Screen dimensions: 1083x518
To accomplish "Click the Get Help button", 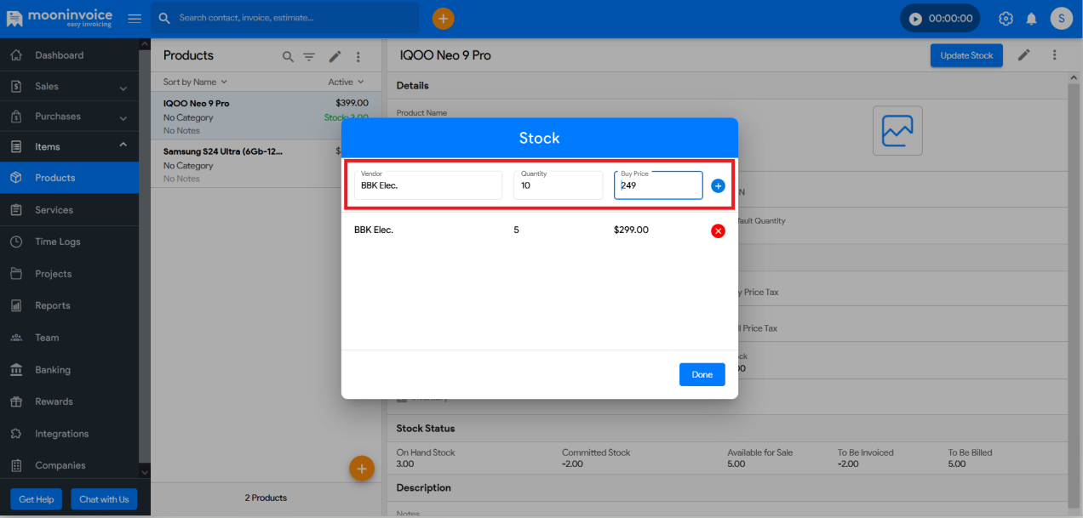I will [x=37, y=499].
